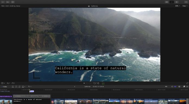Open the Enhancements wand pop-up menu
The width and height of the screenshot is (189, 104).
8,83
